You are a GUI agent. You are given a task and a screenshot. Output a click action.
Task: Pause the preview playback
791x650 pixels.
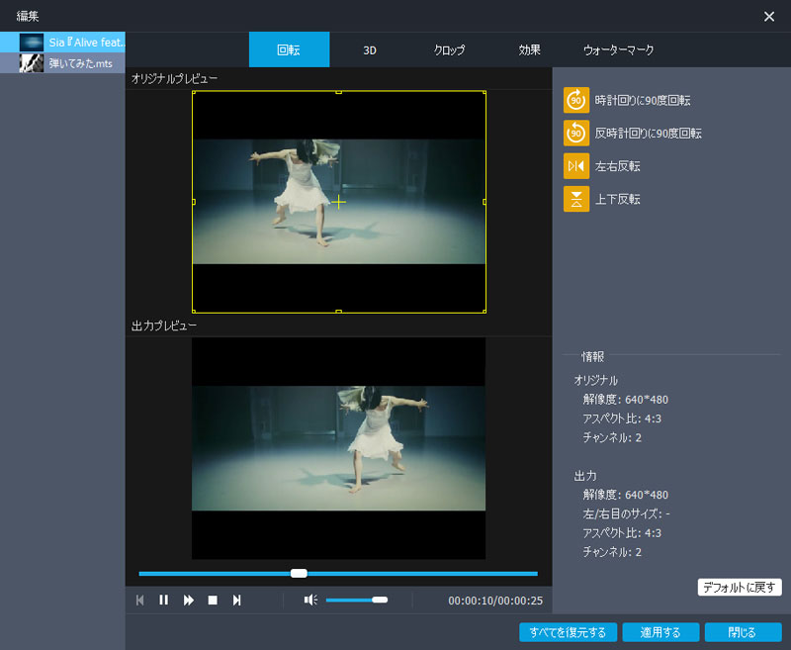click(x=163, y=599)
